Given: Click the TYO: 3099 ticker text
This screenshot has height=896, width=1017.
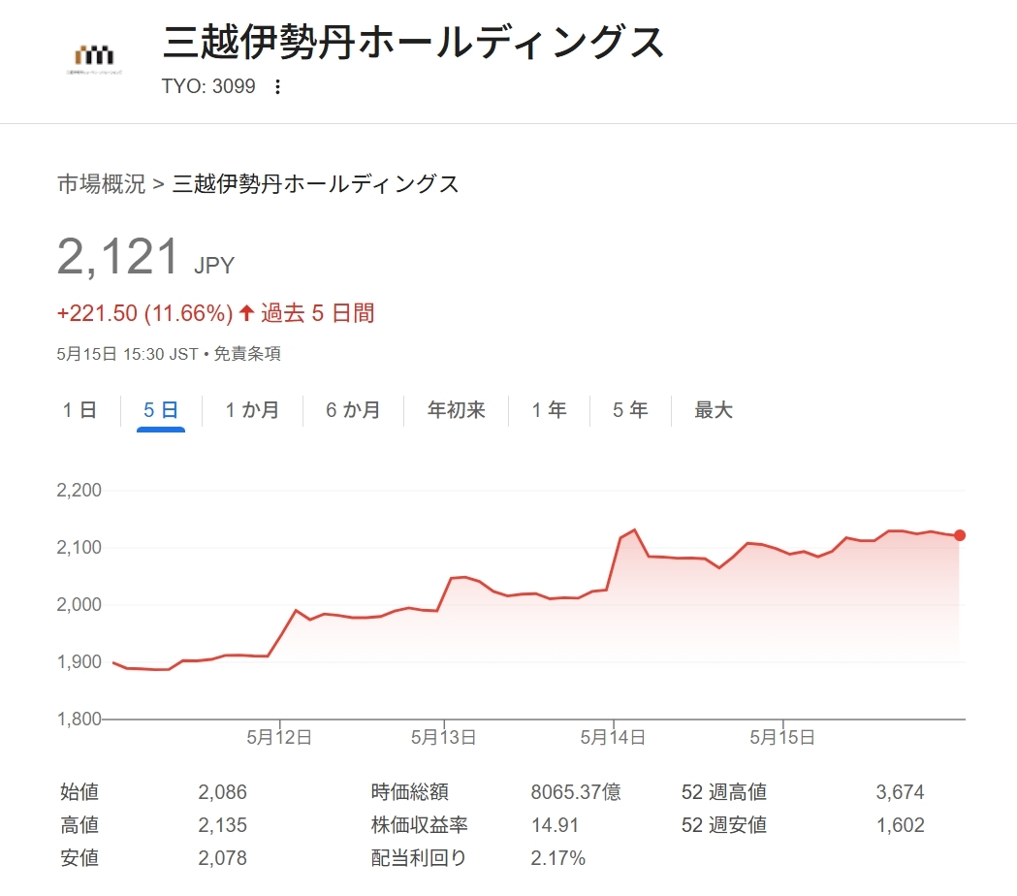Looking at the screenshot, I should click(x=208, y=86).
